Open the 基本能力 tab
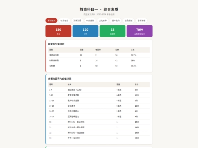The image size is (198, 148). tap(116, 20)
